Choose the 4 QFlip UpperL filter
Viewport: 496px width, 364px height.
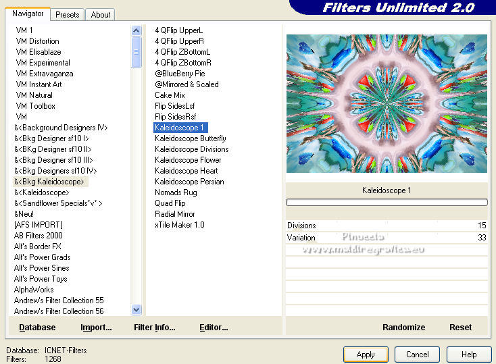point(178,30)
